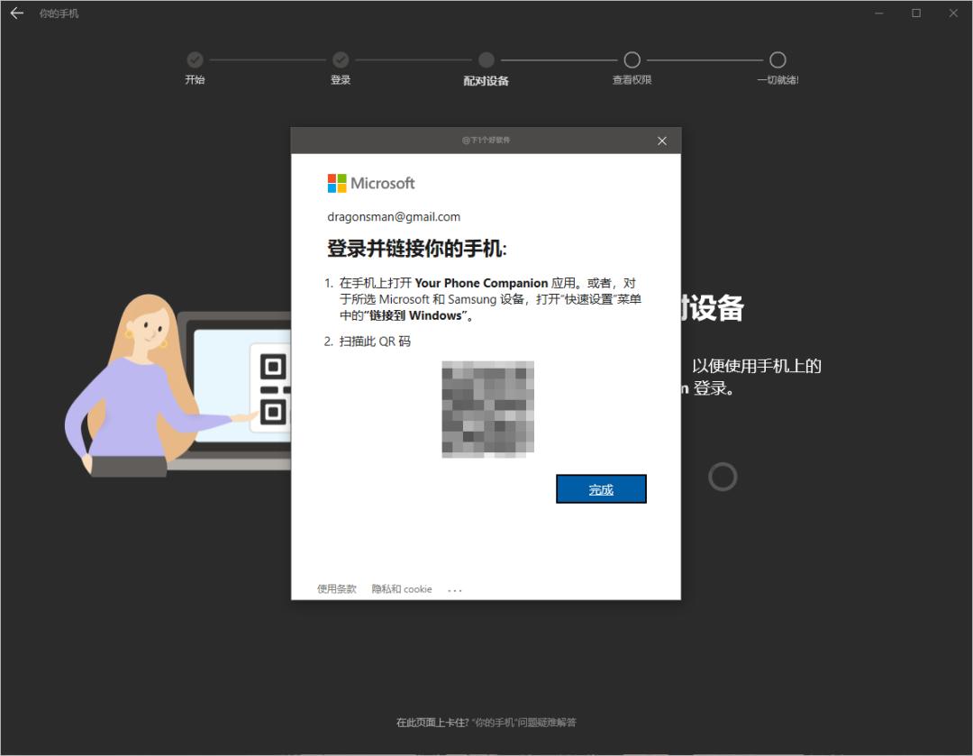Screen dimensions: 973x756
Task: Click the loading spinner circle on the right
Action: point(723,477)
